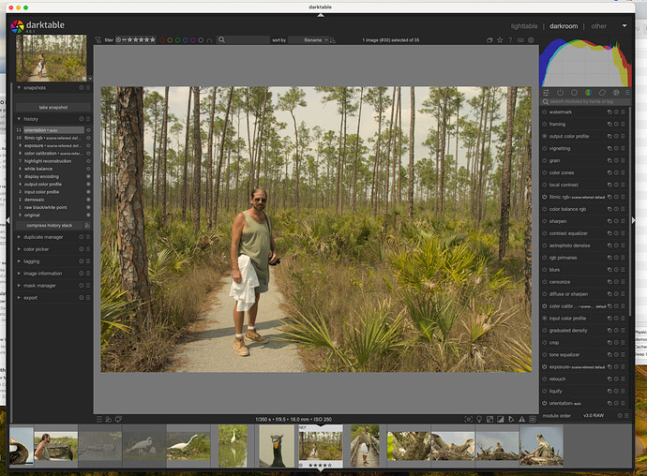The height and width of the screenshot is (476, 647).
Task: Show only active modules tab
Action: coord(560,93)
